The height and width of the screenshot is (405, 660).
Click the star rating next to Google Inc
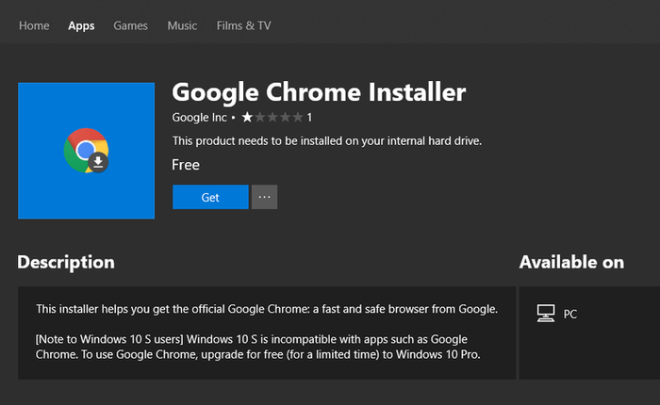272,118
